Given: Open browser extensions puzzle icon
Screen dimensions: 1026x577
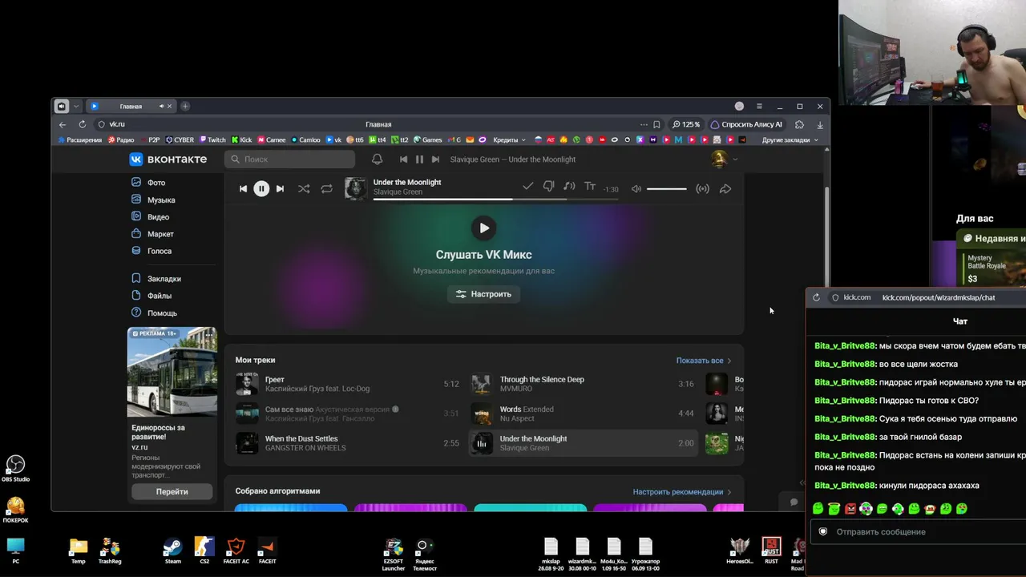Looking at the screenshot, I should click(x=799, y=124).
